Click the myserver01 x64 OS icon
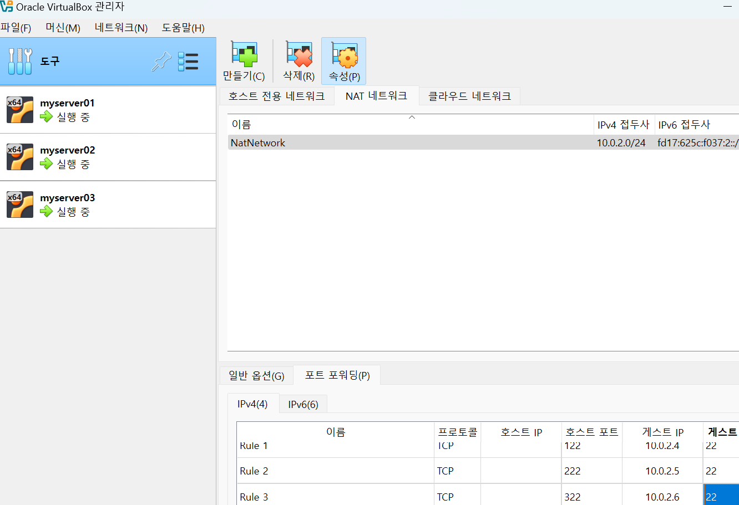Image resolution: width=739 pixels, height=505 pixels. pos(20,110)
